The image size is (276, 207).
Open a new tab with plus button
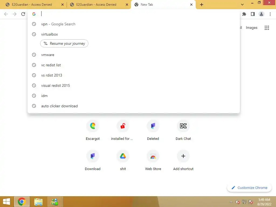202,5
